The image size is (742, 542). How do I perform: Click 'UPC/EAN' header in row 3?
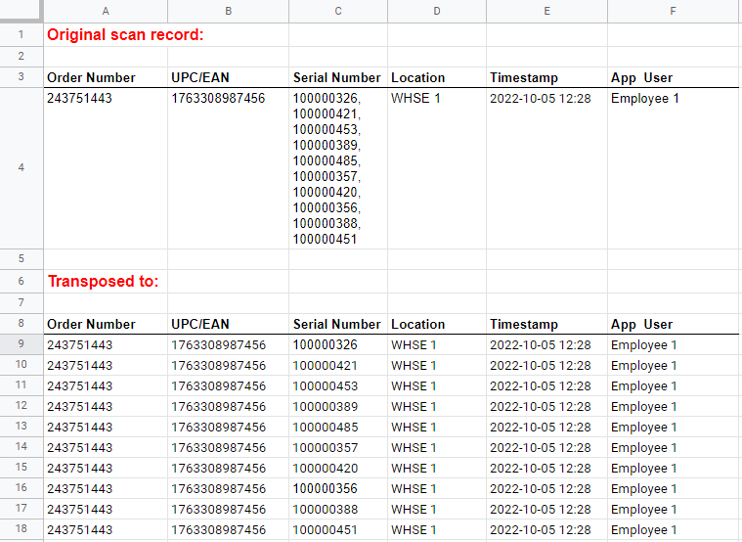(x=200, y=77)
